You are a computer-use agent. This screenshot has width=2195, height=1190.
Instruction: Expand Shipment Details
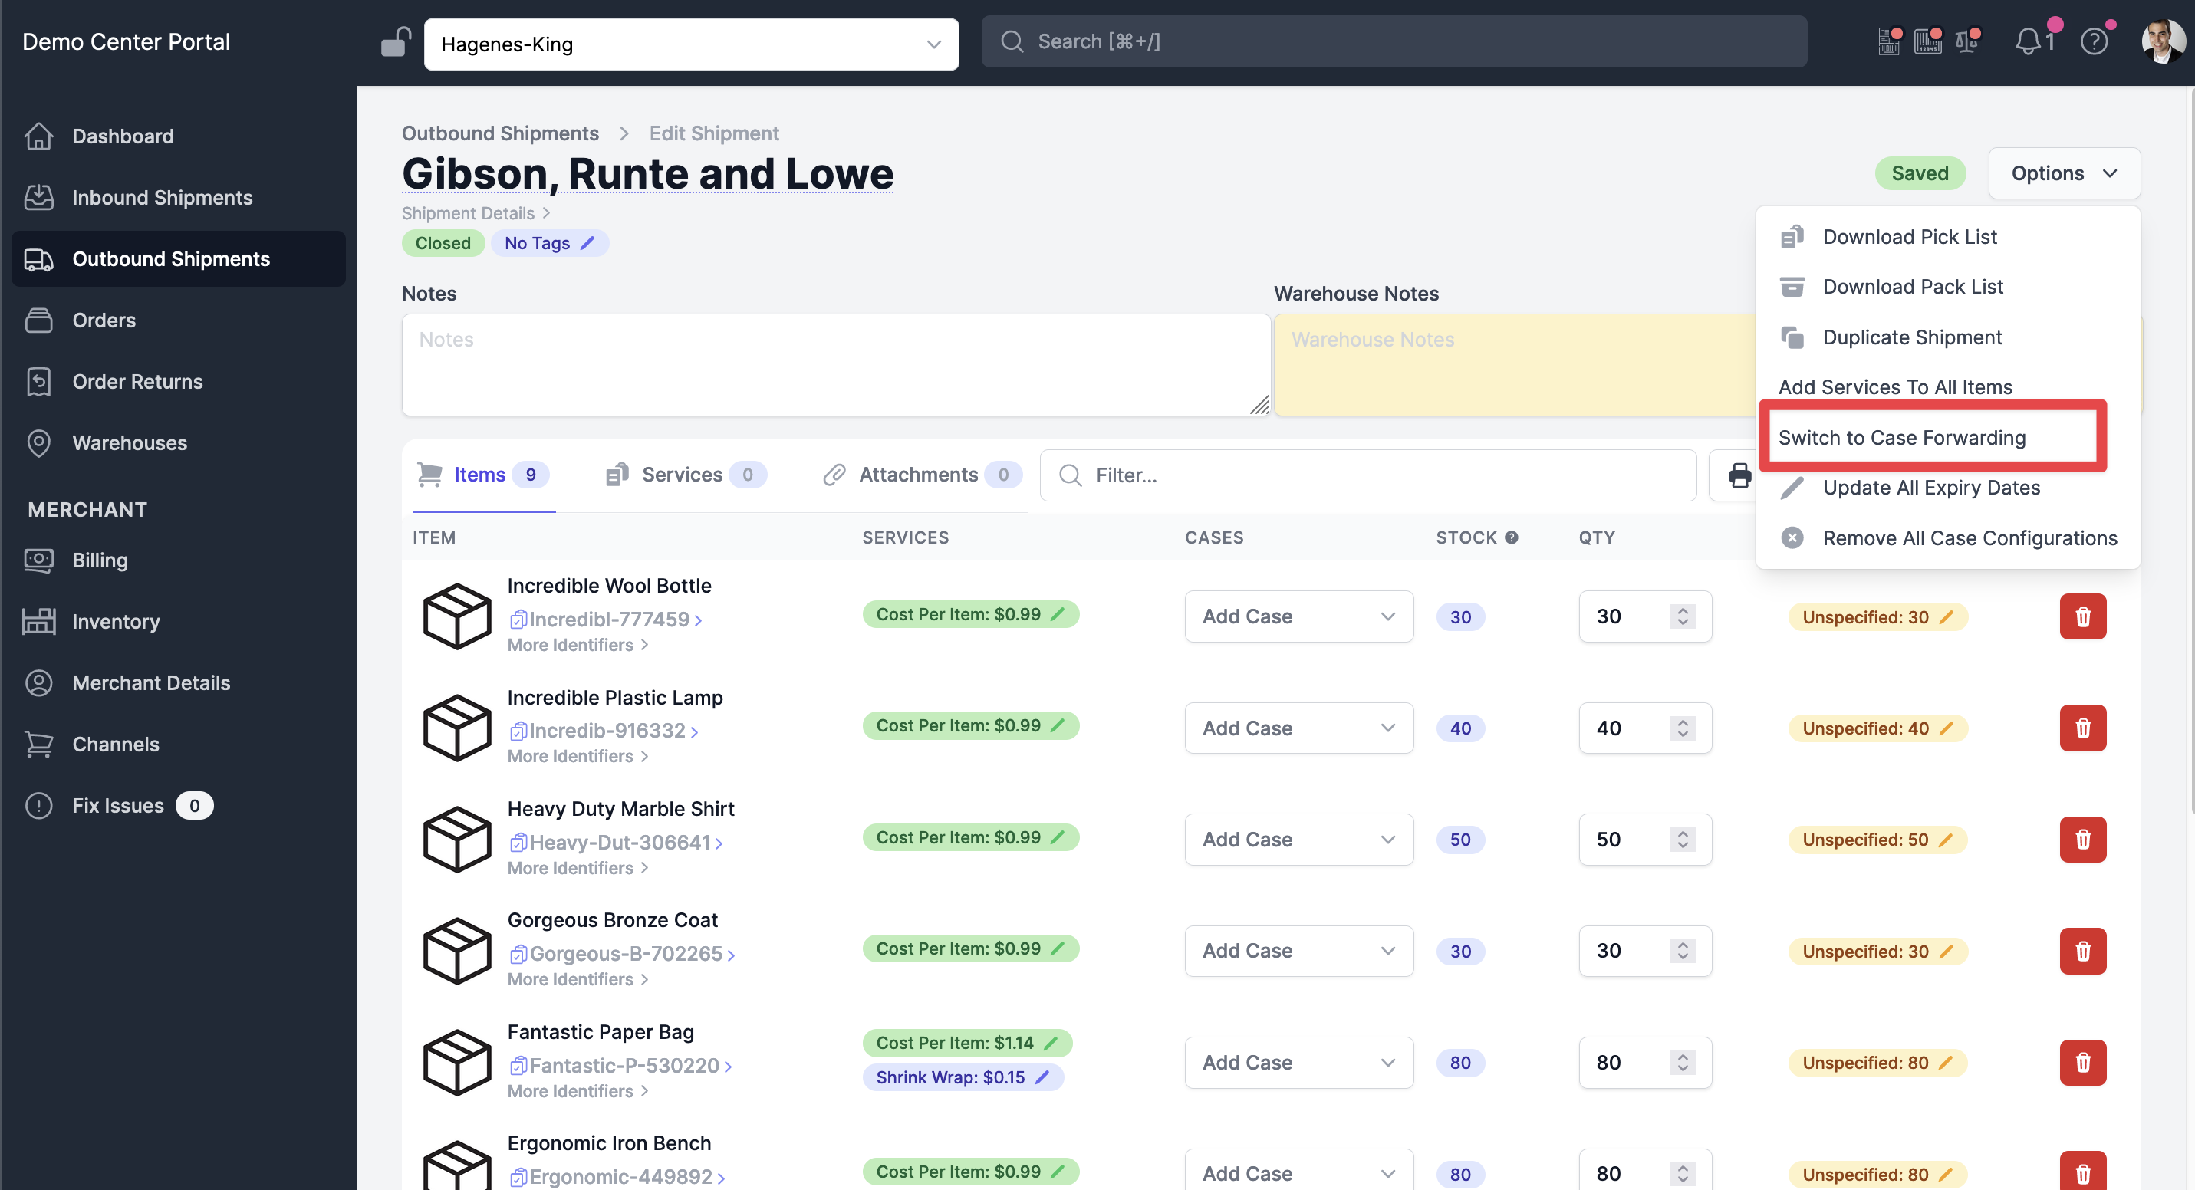point(476,214)
